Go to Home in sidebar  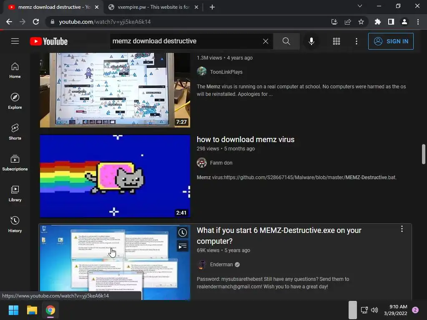(15, 70)
